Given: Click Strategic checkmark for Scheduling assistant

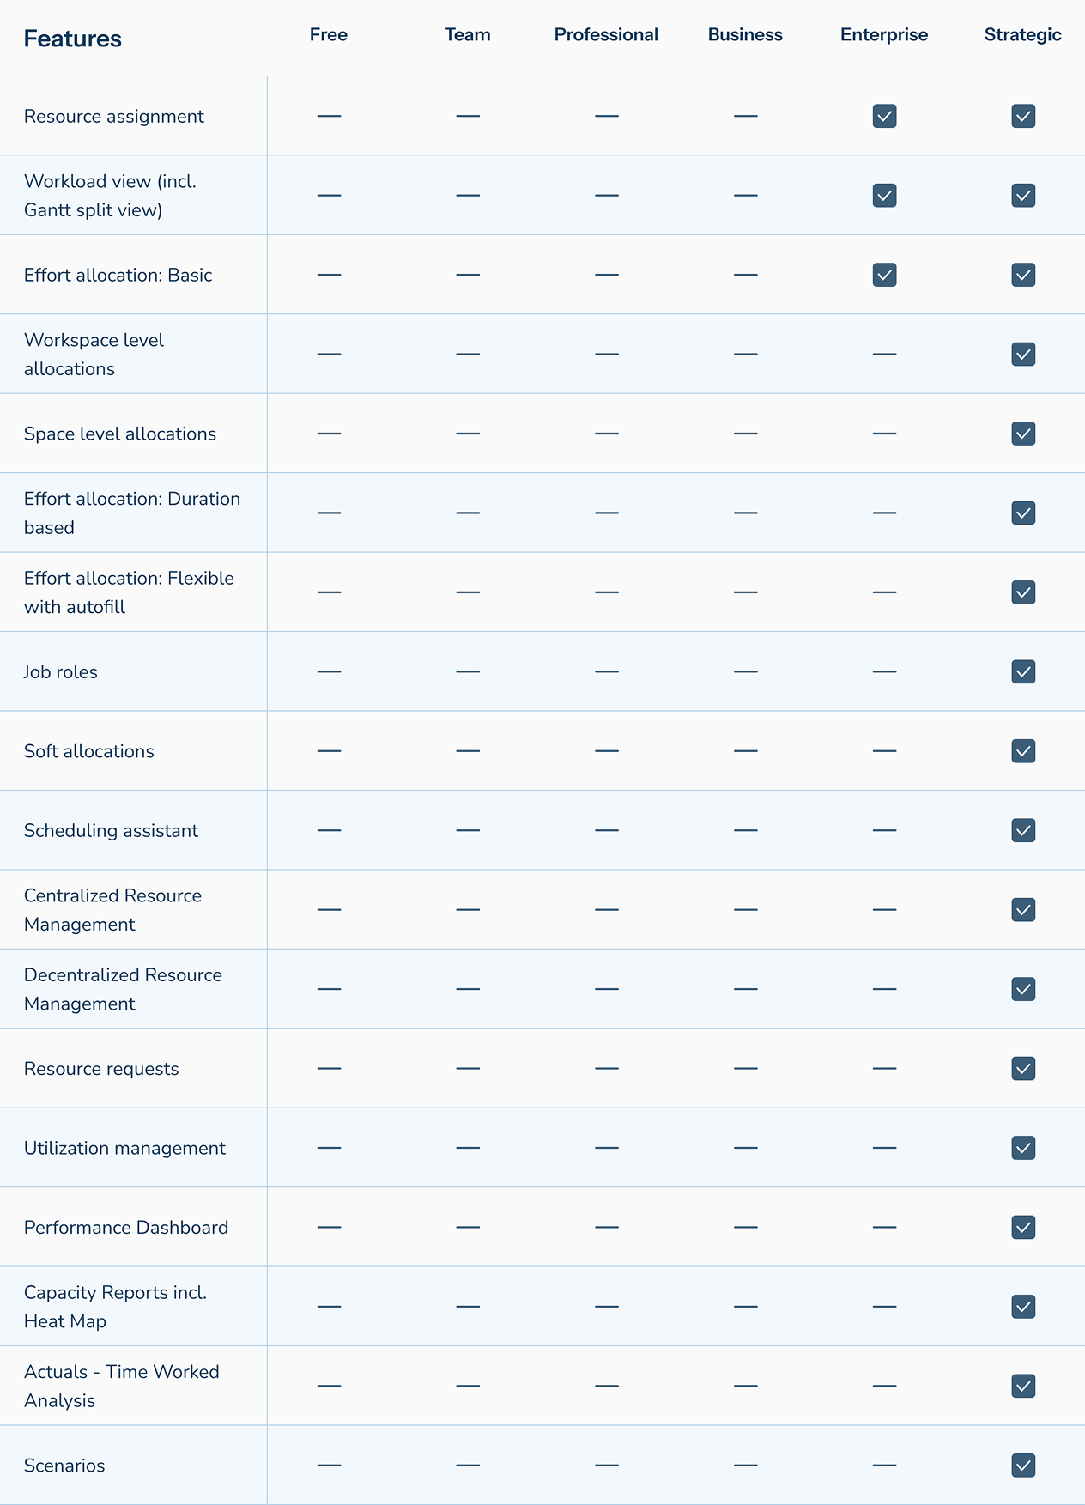Looking at the screenshot, I should [x=1023, y=830].
